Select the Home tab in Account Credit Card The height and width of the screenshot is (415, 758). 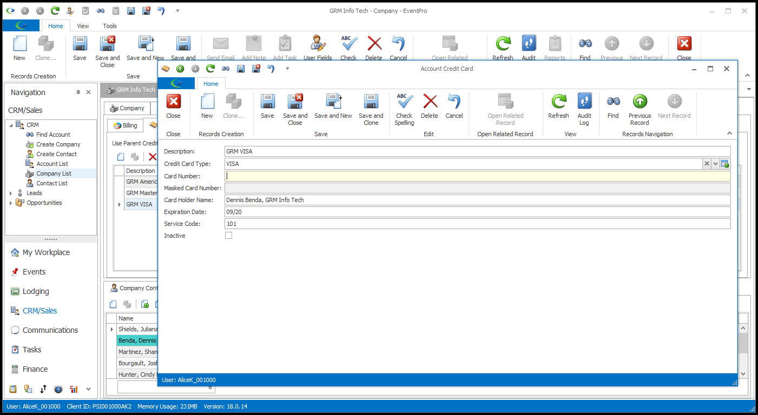(x=211, y=84)
